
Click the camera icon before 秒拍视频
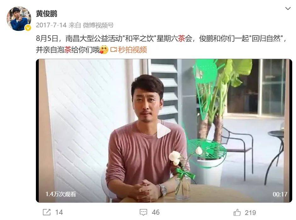click(114, 50)
